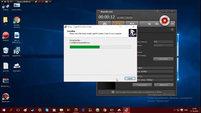Viewport: 201px width, 113px height.
Task: Open Steam from the taskbar
Action: [x=33, y=110]
